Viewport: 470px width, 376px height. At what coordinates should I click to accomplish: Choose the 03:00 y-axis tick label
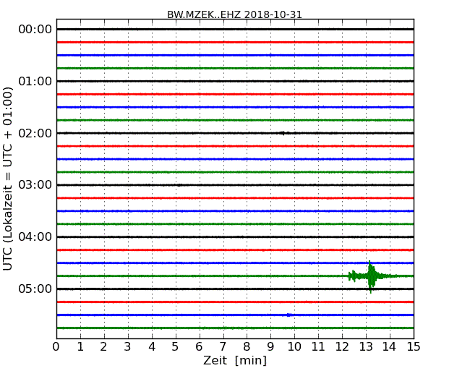pyautogui.click(x=34, y=185)
